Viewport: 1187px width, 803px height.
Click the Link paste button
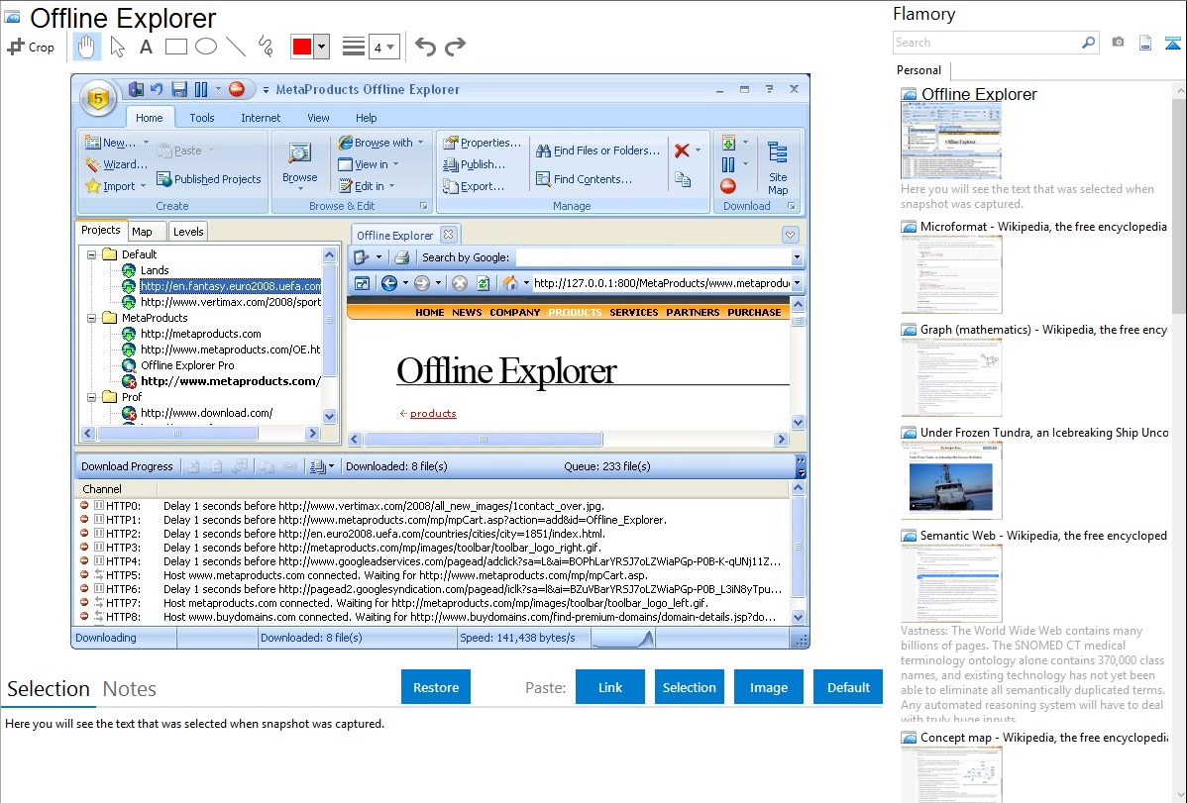pyautogui.click(x=610, y=687)
